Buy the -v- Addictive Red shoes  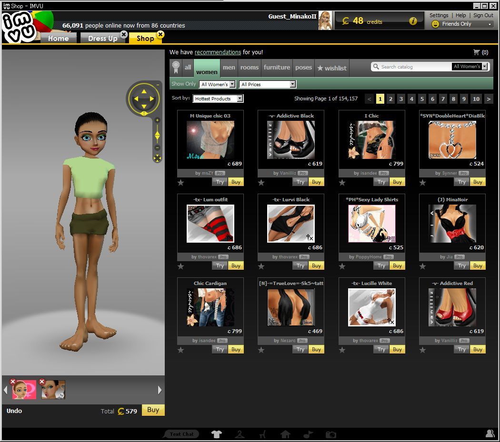click(478, 349)
